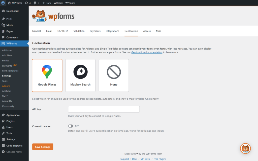The image size is (258, 161).
Task: Click the WordPress logo in the admin bar
Action: pos(3,3)
